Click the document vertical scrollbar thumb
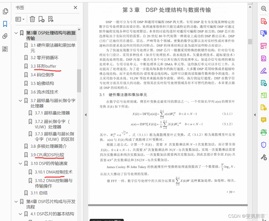This screenshot has height=221, width=269. 250,42
